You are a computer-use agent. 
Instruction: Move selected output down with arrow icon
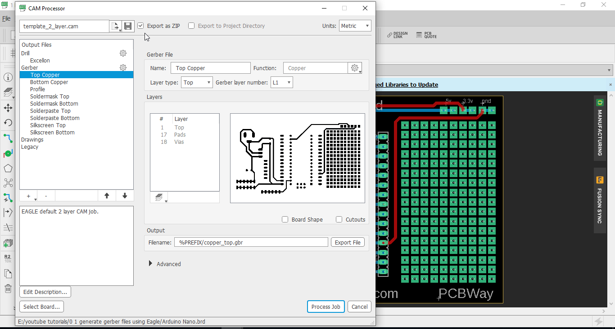pyautogui.click(x=125, y=196)
